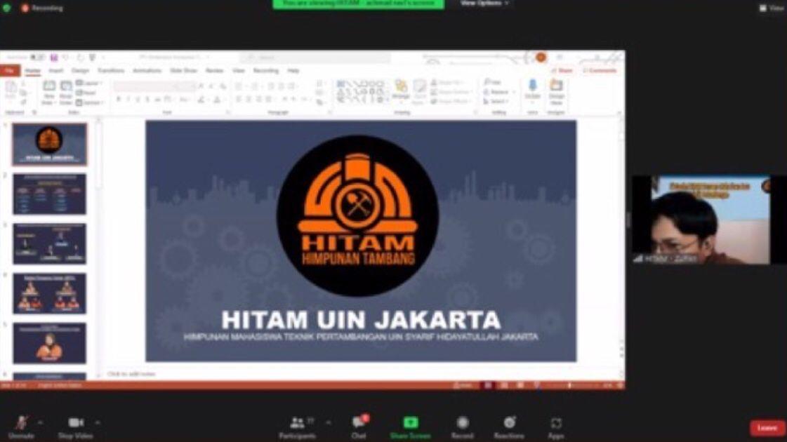Click the New Slide button
This screenshot has height=442, width=787.
[48, 93]
